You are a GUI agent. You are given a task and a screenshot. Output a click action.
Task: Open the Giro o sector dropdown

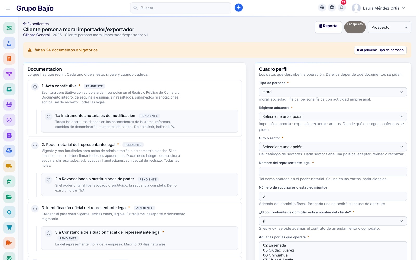(x=333, y=147)
